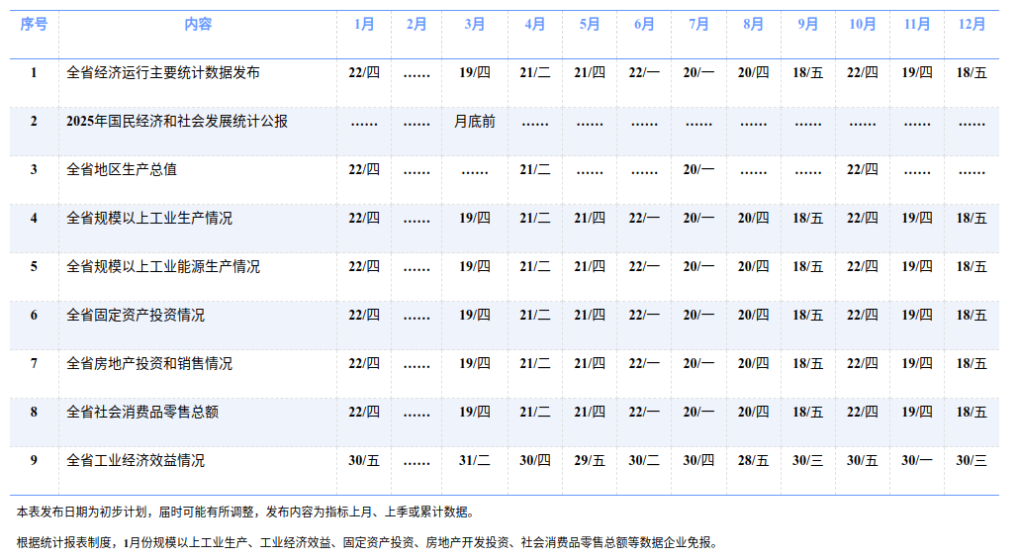This screenshot has width=1019, height=560.
Task: Click the 月底前 cell in March column
Action: (475, 122)
